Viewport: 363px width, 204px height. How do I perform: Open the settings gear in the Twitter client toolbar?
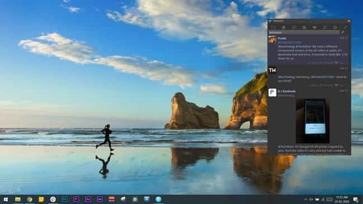335,27
